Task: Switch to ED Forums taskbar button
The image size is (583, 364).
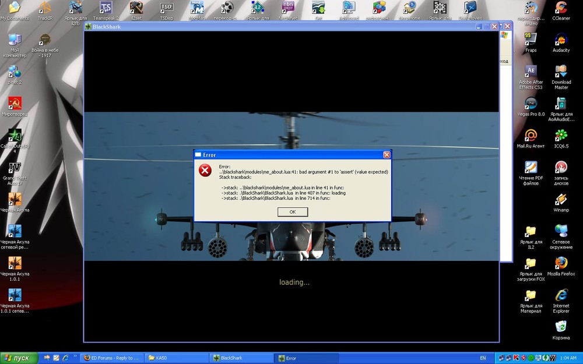Action: click(x=111, y=358)
